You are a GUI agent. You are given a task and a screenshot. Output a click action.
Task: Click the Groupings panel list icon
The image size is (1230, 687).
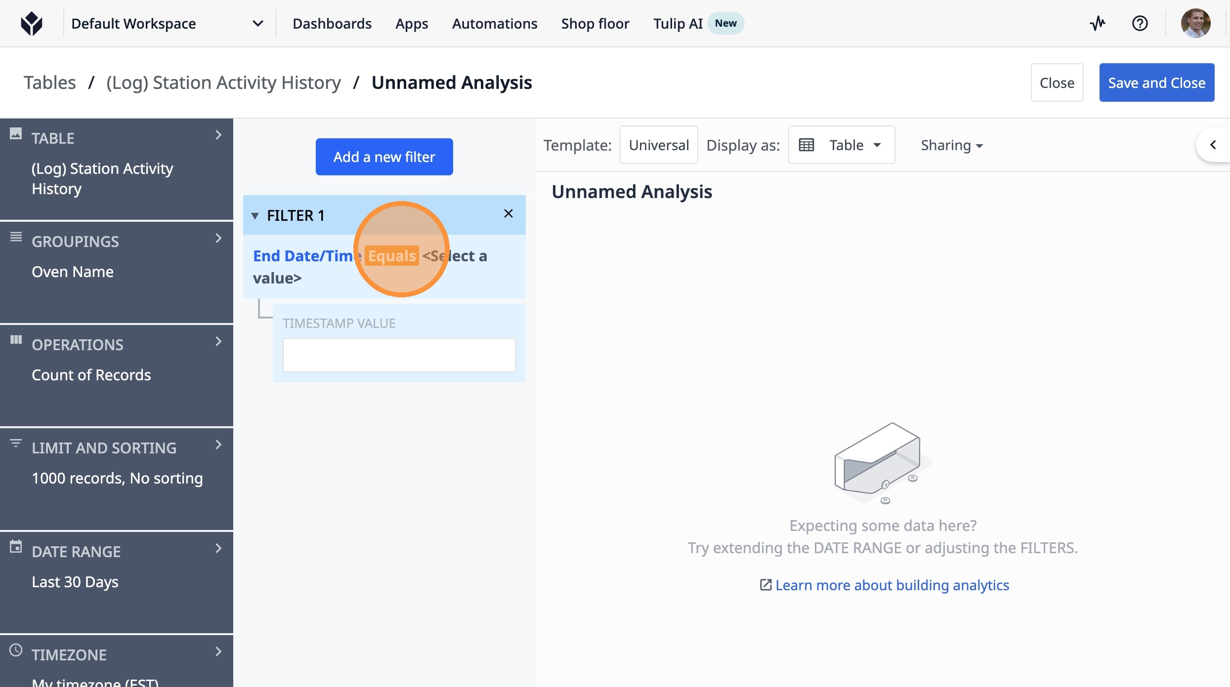coord(16,237)
